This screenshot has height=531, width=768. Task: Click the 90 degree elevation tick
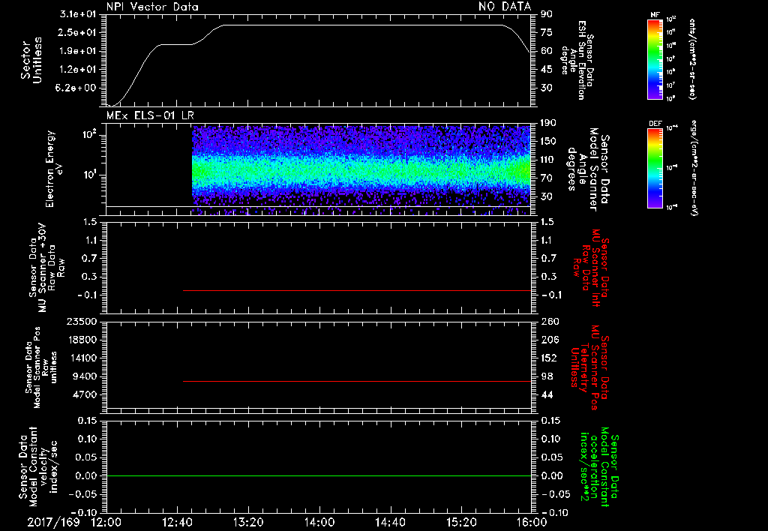547,13
